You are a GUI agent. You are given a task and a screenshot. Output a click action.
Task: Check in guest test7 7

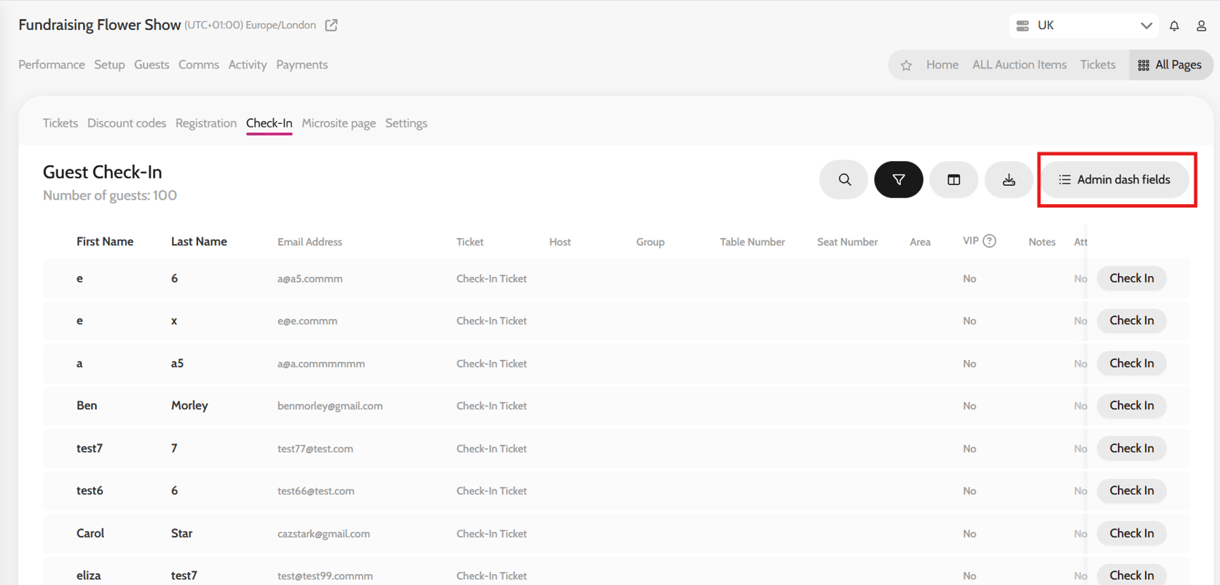coord(1131,448)
